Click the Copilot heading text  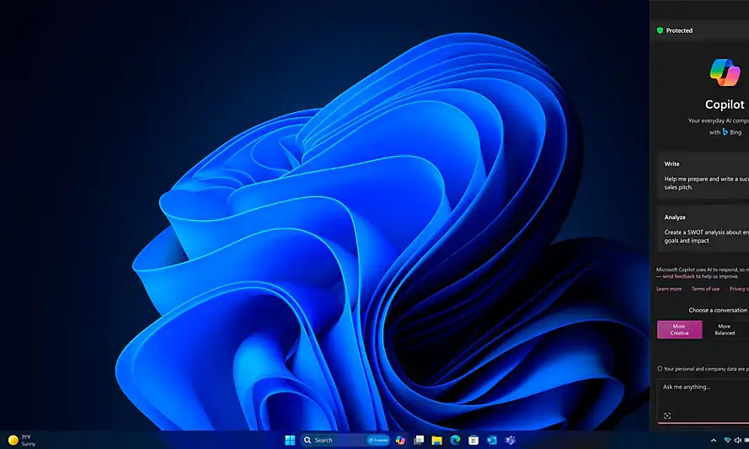725,104
